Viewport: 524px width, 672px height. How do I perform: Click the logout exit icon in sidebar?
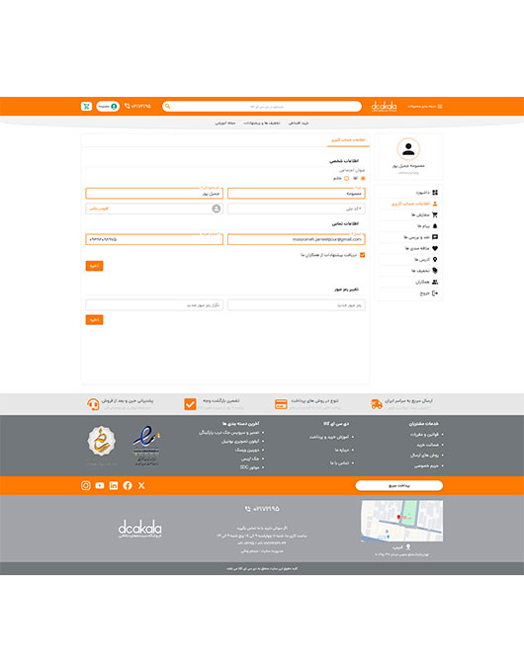(435, 294)
